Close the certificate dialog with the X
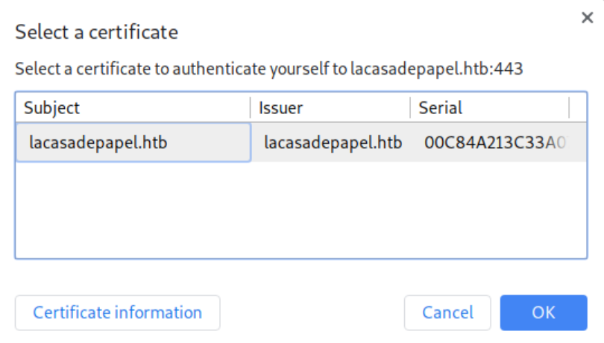The width and height of the screenshot is (604, 343). [x=587, y=18]
